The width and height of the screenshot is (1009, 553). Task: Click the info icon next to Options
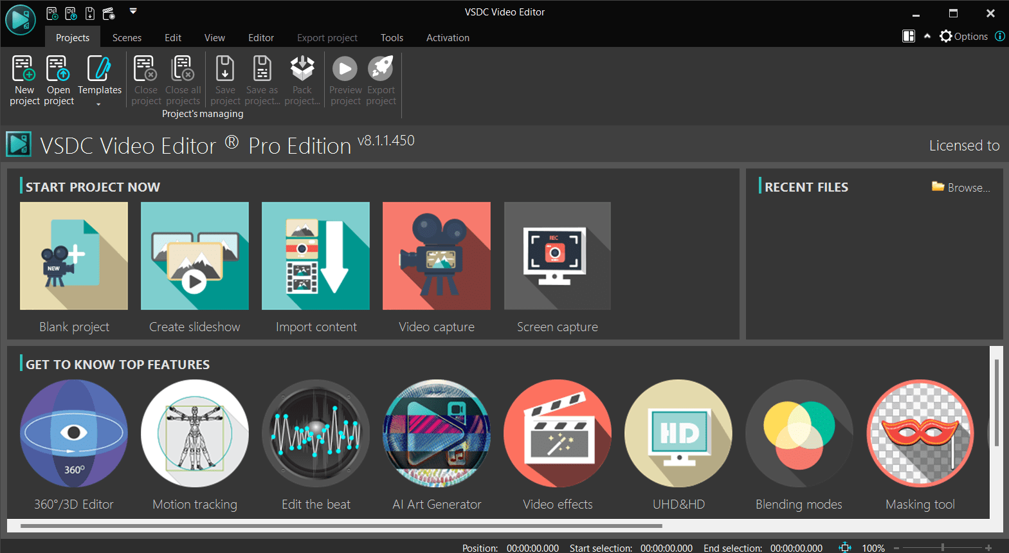coord(1000,36)
